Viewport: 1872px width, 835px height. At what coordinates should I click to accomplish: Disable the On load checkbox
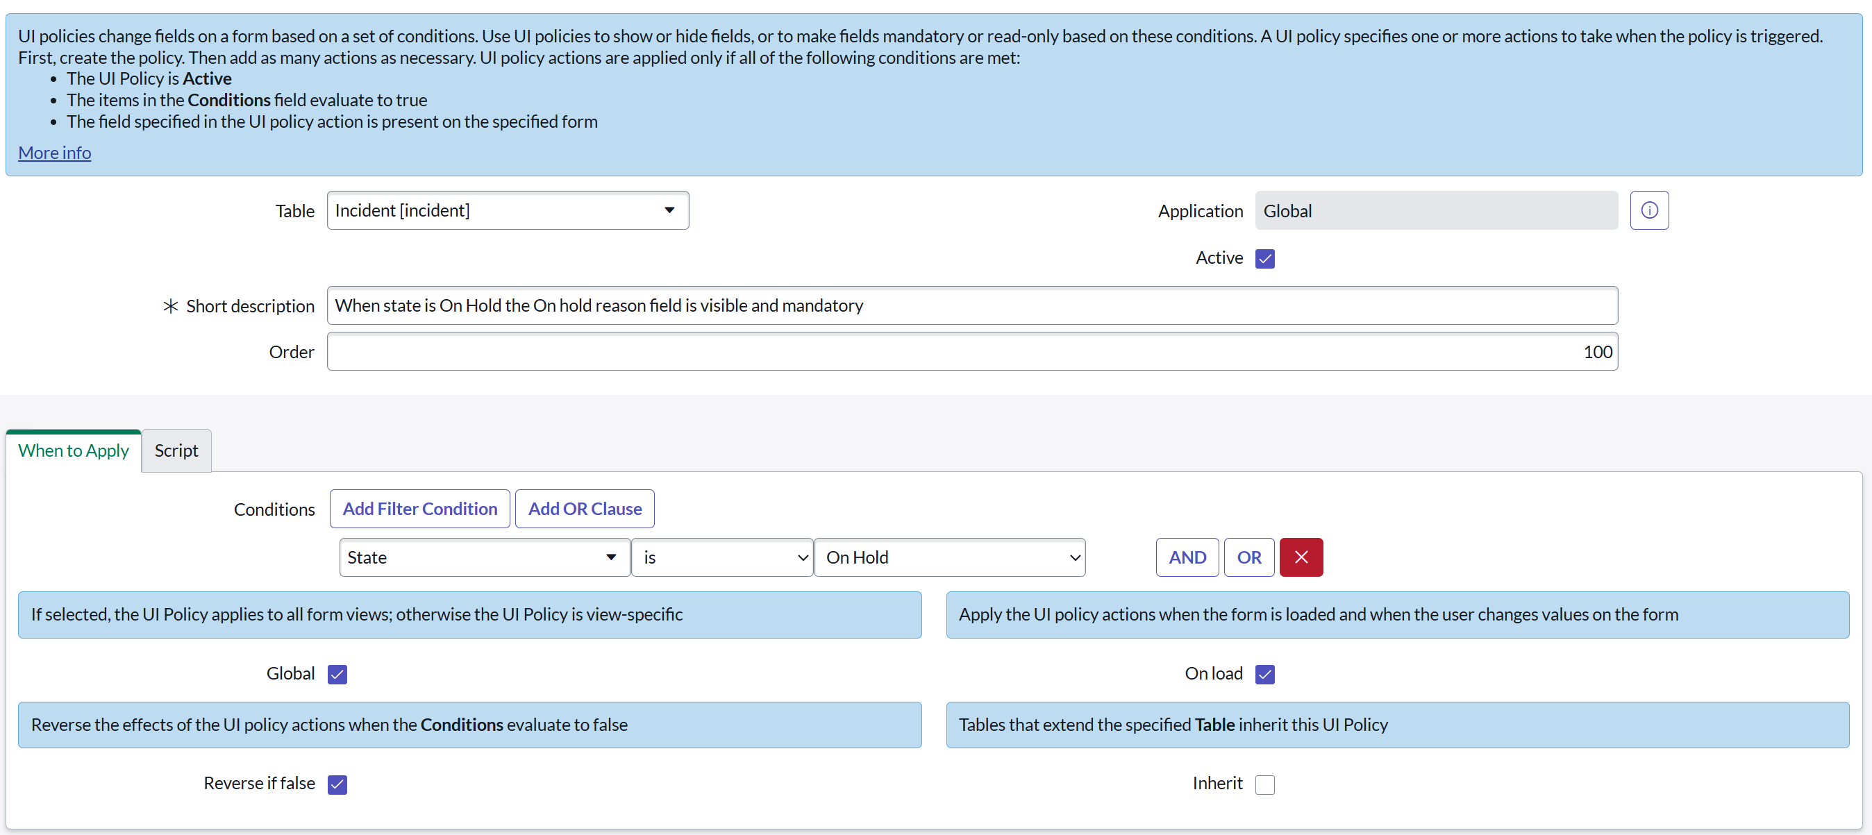click(1264, 675)
